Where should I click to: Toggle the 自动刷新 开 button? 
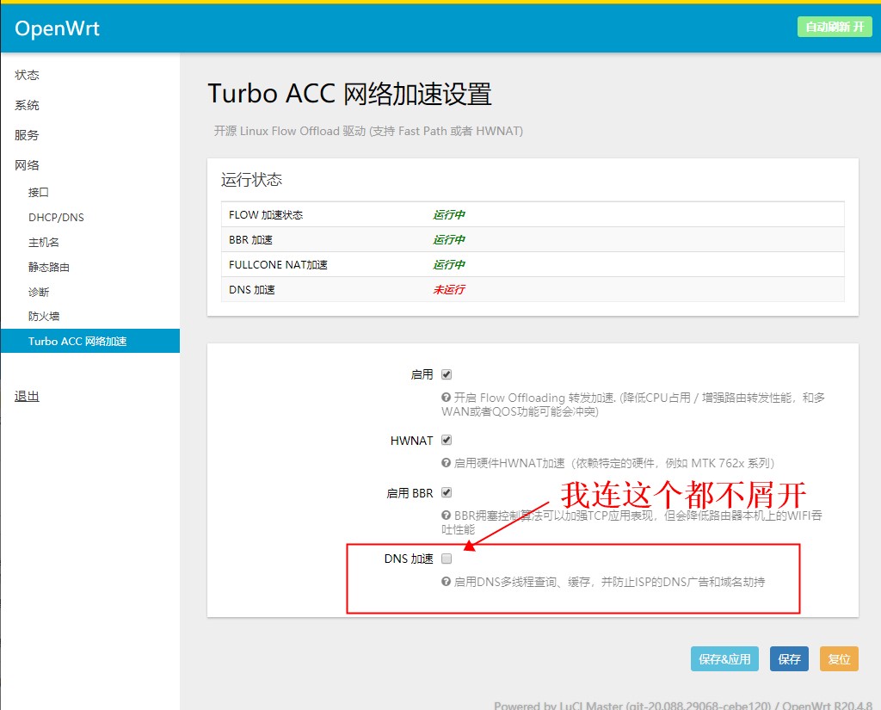point(835,27)
